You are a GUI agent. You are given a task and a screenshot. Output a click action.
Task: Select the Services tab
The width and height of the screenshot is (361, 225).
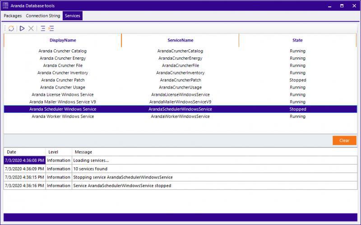(x=73, y=16)
